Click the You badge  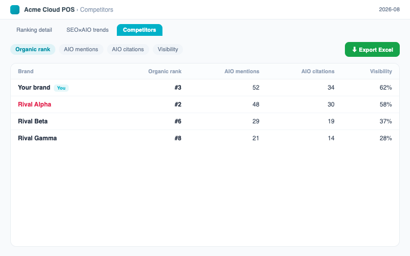[x=61, y=88]
